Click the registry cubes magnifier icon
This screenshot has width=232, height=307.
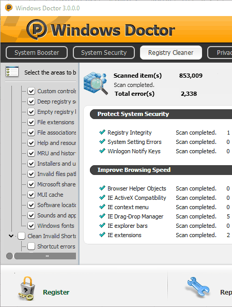pyautogui.click(x=96, y=83)
